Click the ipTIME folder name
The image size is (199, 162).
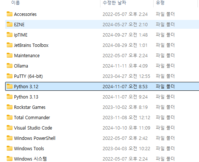click(21, 35)
